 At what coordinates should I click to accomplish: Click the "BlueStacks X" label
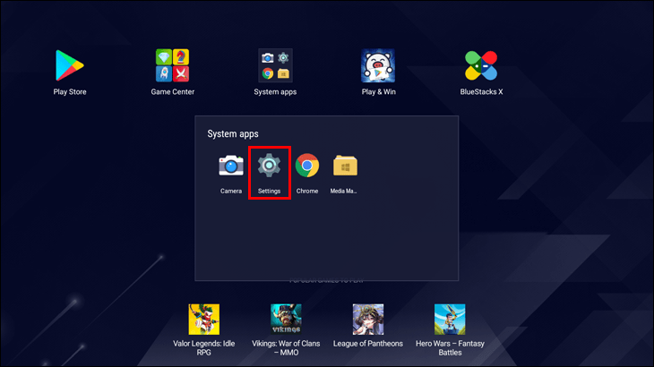481,91
